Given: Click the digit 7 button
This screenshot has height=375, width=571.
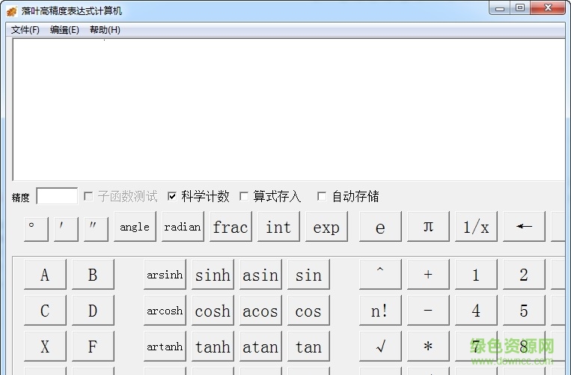Looking at the screenshot, I should click(x=476, y=346).
